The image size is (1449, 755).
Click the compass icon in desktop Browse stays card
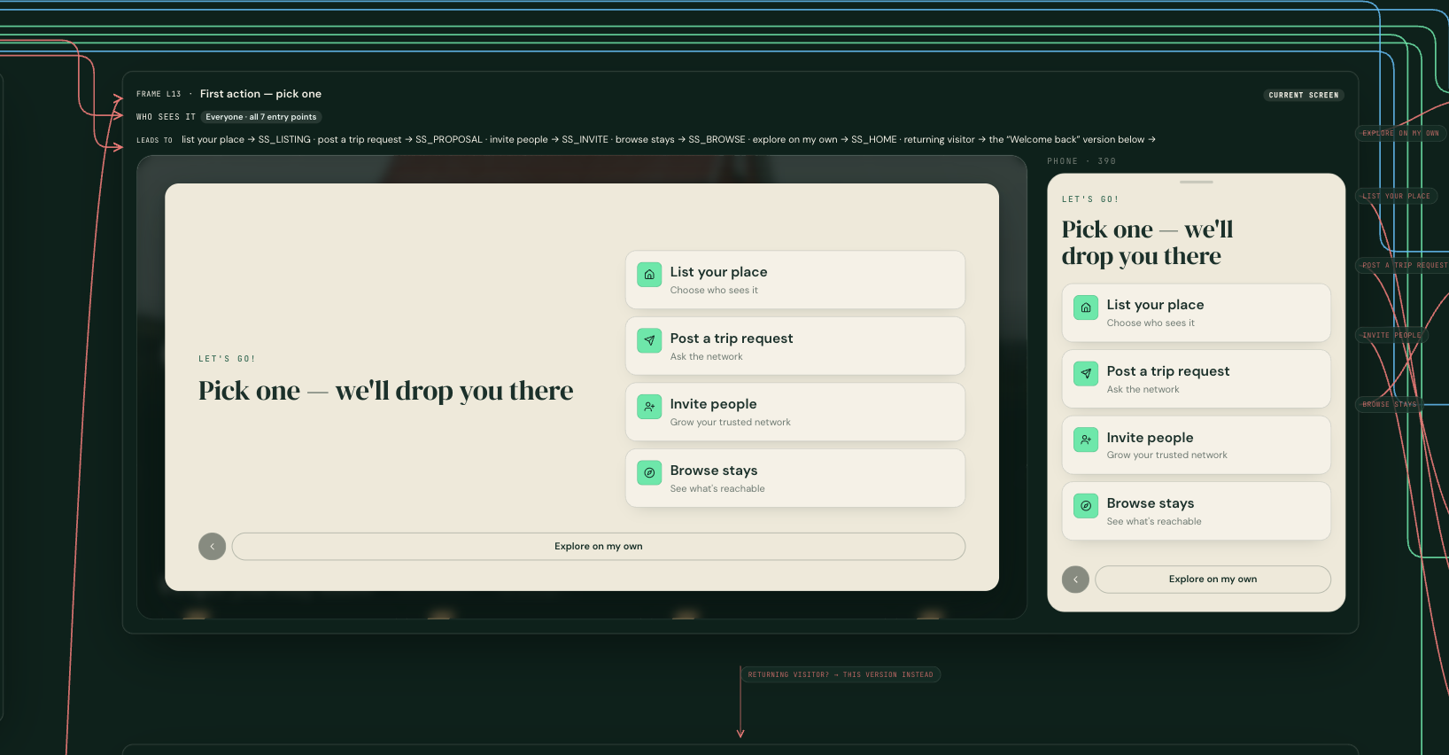(649, 473)
